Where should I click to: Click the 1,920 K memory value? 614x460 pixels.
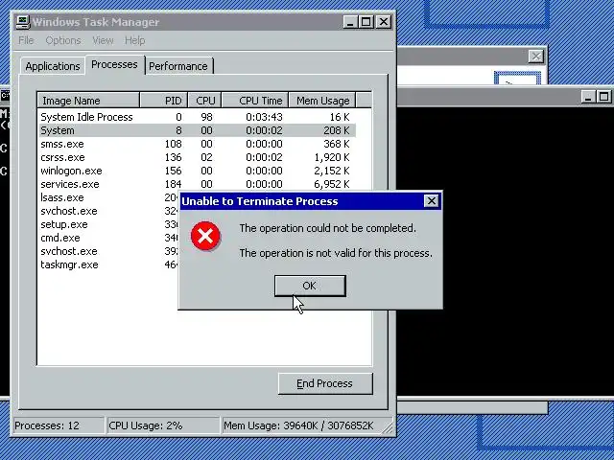(x=332, y=157)
